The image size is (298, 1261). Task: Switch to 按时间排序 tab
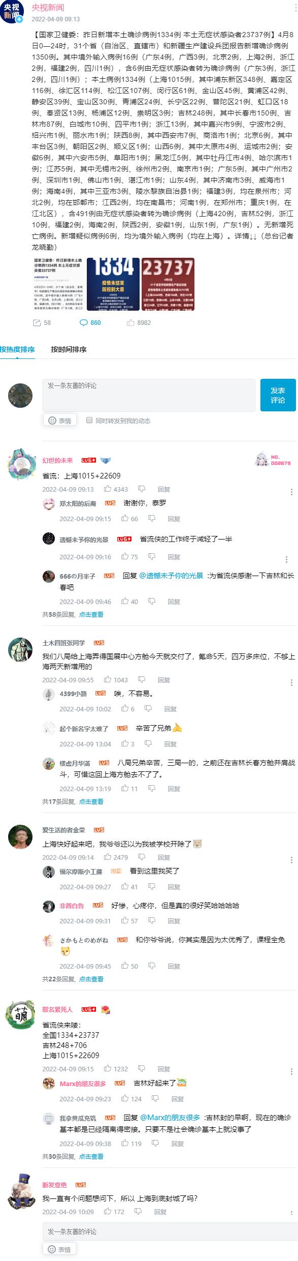[69, 349]
